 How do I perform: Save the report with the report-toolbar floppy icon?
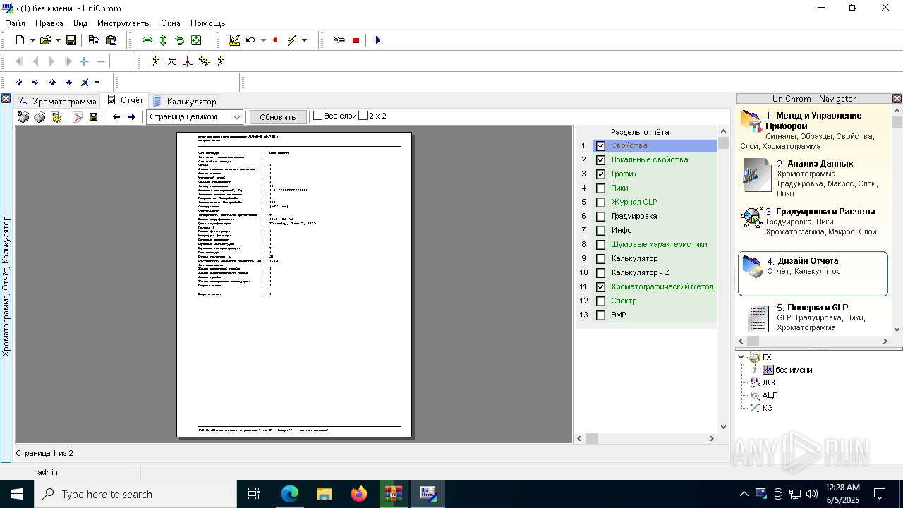(93, 117)
